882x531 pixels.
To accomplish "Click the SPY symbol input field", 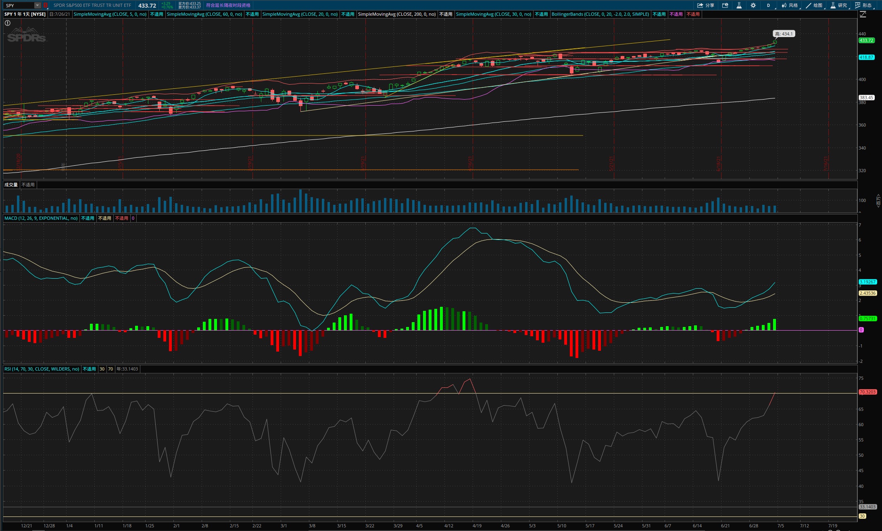I will tap(19, 5).
